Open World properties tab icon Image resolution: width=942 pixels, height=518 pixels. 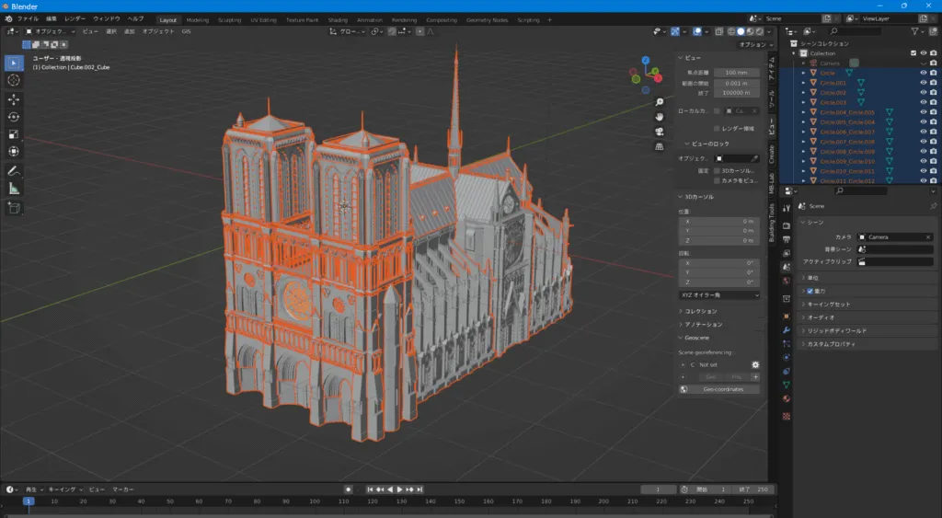coord(787,281)
